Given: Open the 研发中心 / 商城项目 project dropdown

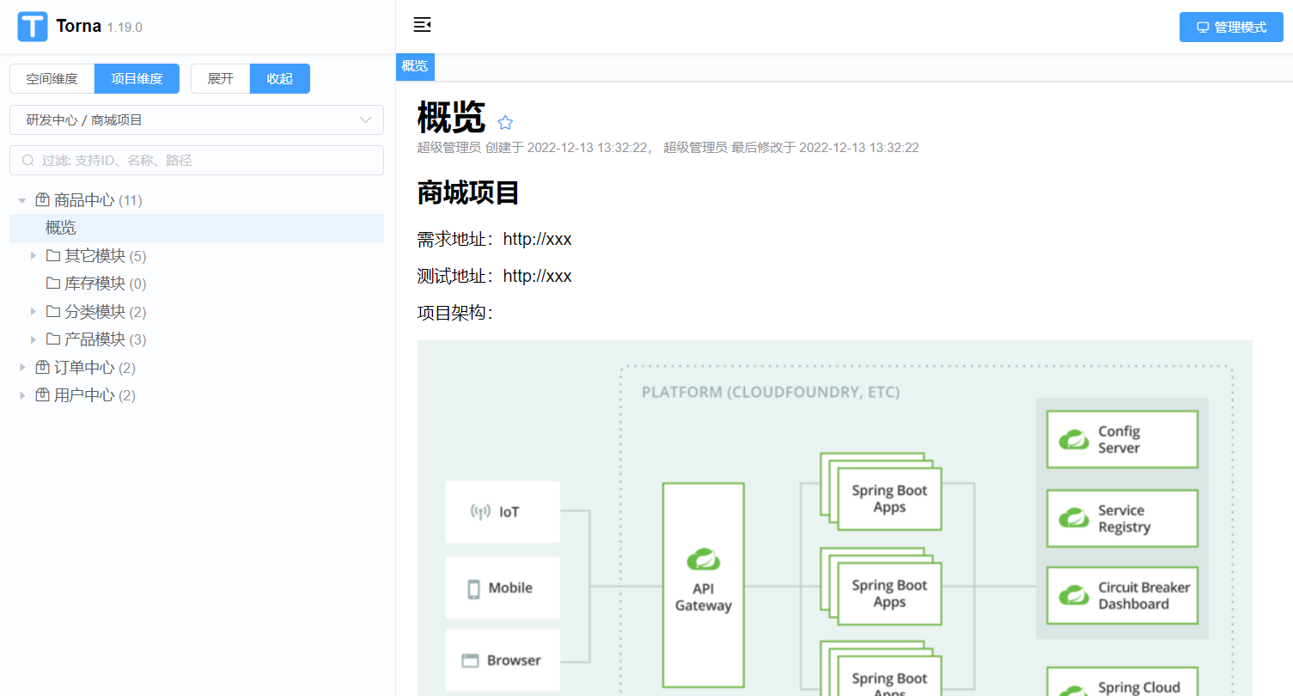Looking at the screenshot, I should point(197,120).
